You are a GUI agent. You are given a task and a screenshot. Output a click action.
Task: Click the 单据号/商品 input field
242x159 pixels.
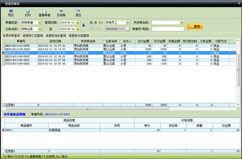(x=168, y=29)
